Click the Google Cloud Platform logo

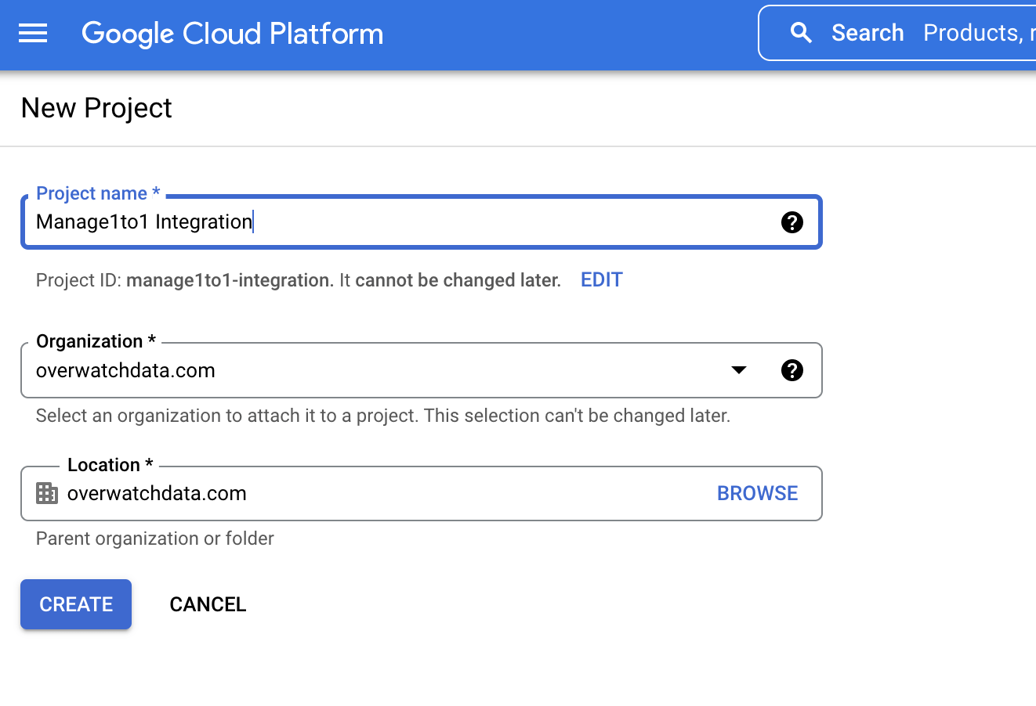(x=232, y=34)
